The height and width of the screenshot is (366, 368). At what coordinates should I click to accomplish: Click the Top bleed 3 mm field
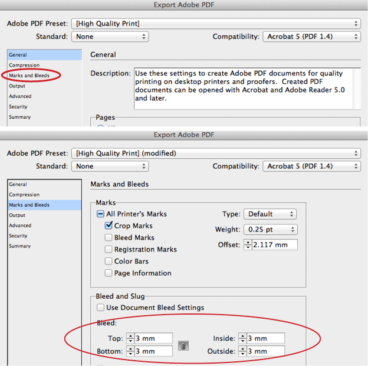154,338
